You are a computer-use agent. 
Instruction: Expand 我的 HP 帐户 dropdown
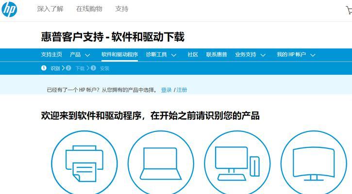296,55
